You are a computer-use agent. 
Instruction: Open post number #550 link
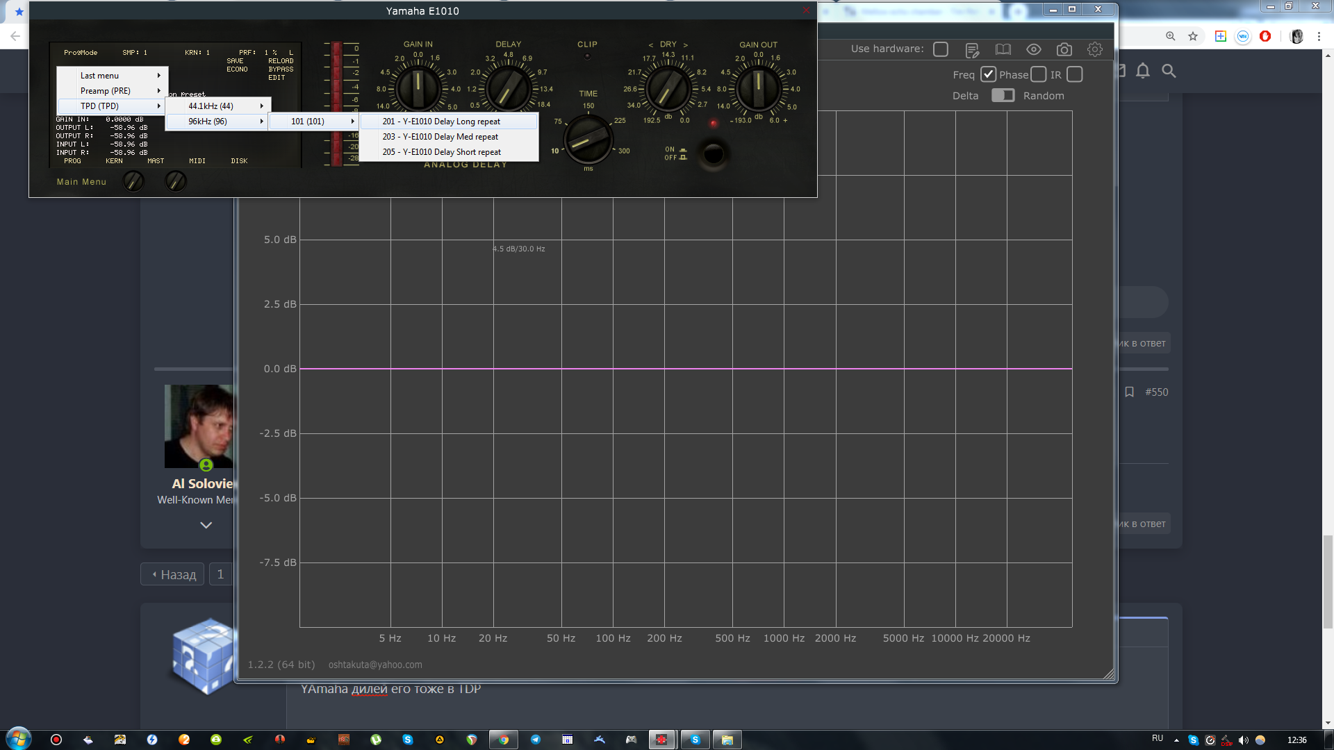(x=1157, y=392)
